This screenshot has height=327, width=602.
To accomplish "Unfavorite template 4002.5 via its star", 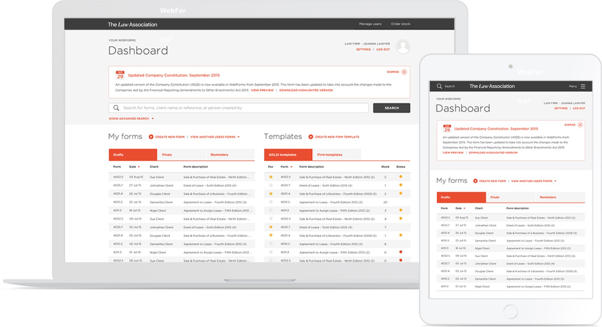I will pyautogui.click(x=270, y=177).
